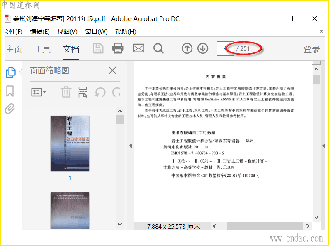Screen dimensions: 329x246
Task: Switch to the 主页 tab
Action: pyautogui.click(x=14, y=49)
